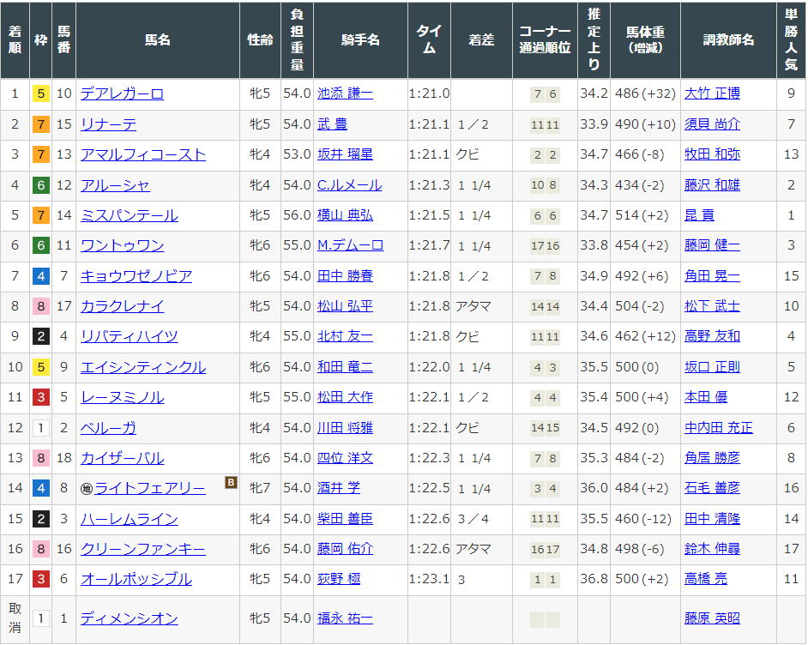This screenshot has height=645, width=808.
Task: Click jockey link 坂井 瑠星
Action: point(345,154)
